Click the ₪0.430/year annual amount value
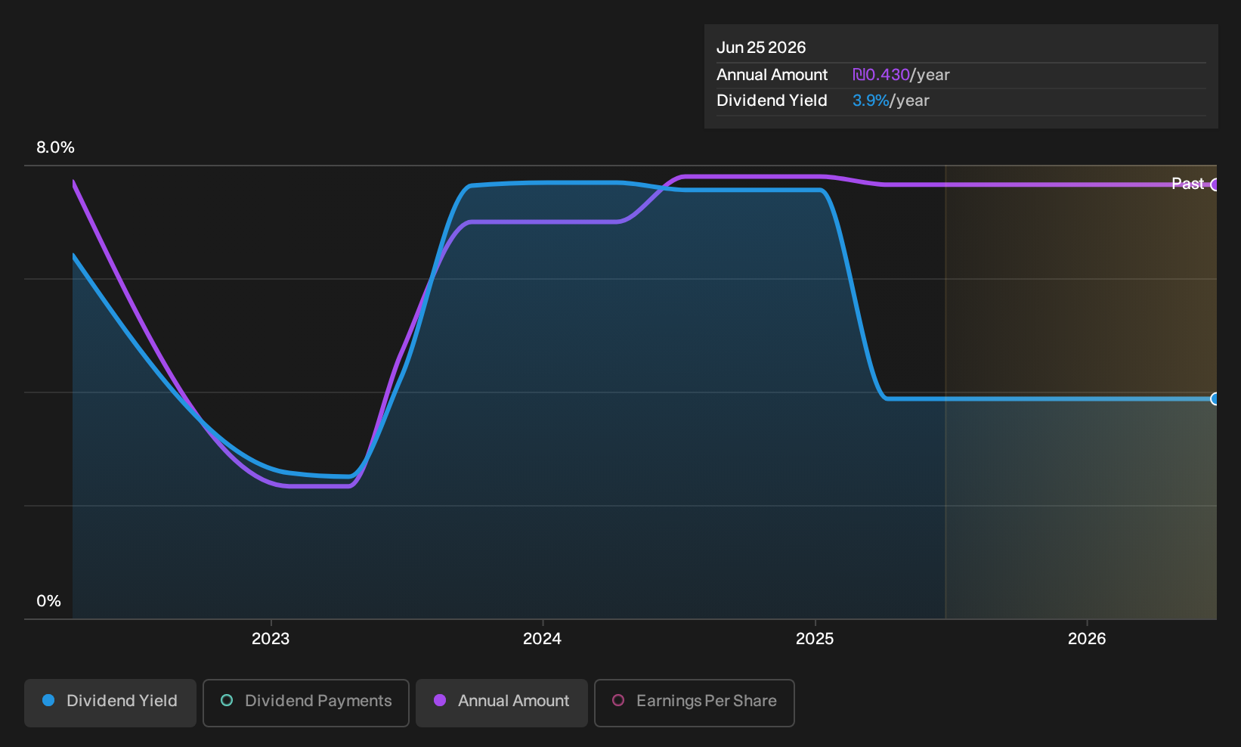This screenshot has width=1241, height=747. pyautogui.click(x=901, y=75)
